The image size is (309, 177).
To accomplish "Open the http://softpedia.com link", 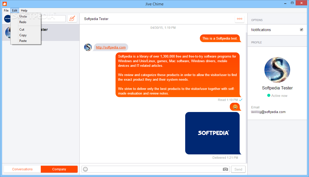I will point(111,47).
